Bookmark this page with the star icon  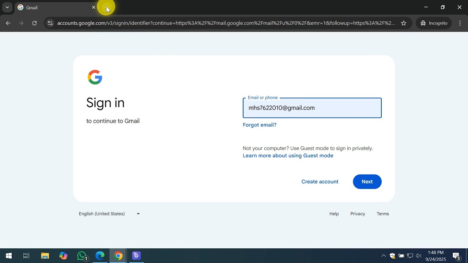404,23
